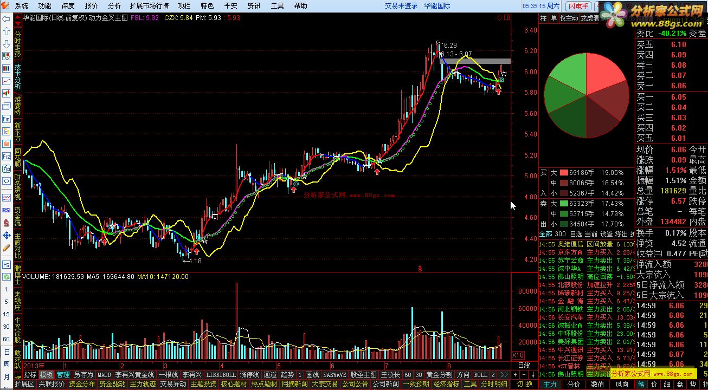Open the 扩展市场行情 menu
Viewport: 708px width, 390px height.
(149, 5)
